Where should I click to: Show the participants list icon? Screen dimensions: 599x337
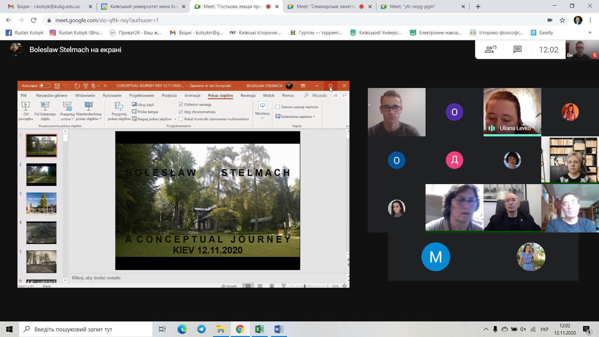pos(490,49)
